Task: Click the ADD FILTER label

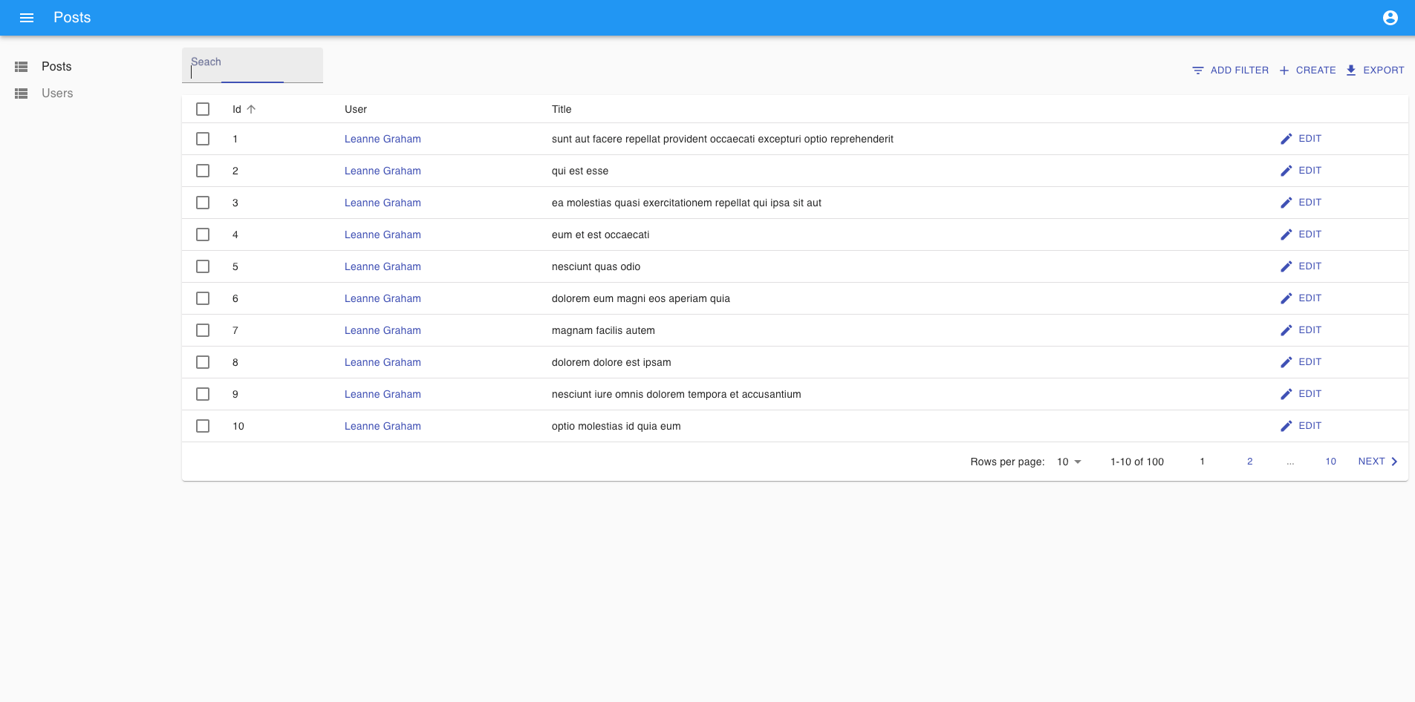Action: click(1240, 70)
